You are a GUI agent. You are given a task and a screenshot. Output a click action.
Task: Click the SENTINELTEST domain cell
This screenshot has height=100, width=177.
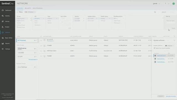(123, 40)
